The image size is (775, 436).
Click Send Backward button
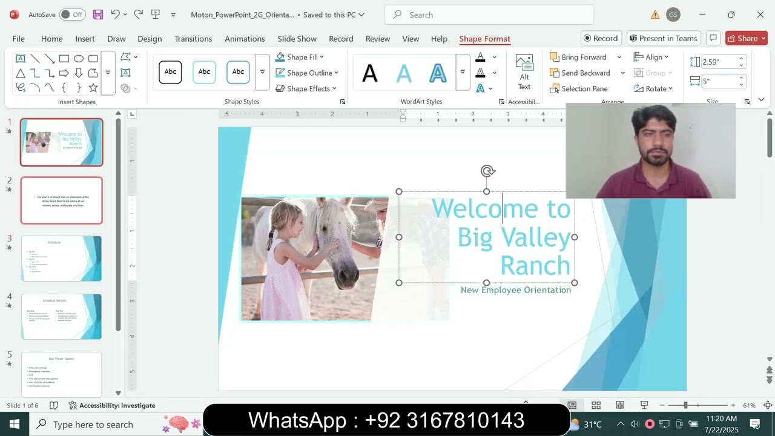point(580,73)
